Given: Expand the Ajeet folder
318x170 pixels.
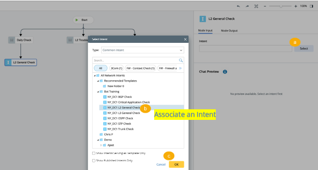Looking at the screenshot, I should [x=101, y=145].
